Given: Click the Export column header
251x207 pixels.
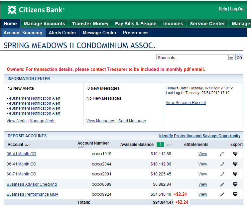Looking at the screenshot, I should [x=236, y=145].
